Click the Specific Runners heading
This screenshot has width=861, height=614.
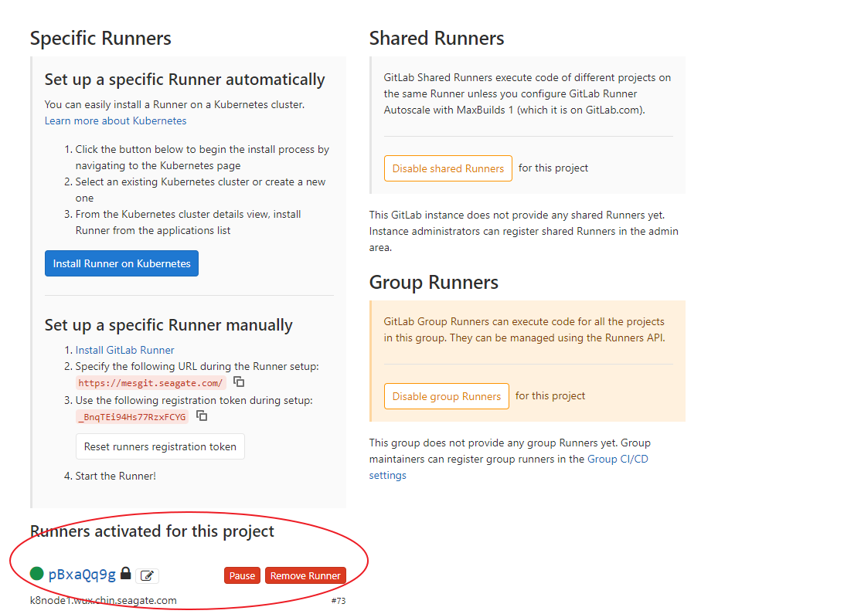point(100,38)
